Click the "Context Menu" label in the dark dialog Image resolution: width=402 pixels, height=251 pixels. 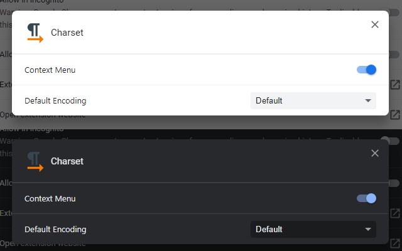50,198
